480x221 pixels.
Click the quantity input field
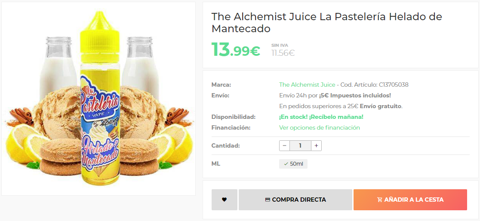click(300, 145)
